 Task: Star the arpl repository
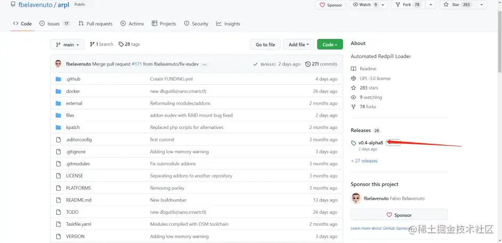[x=457, y=5]
